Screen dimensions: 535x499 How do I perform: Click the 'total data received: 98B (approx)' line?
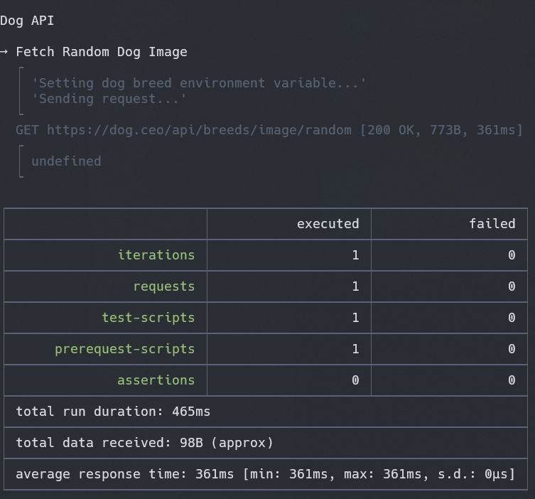pyautogui.click(x=145, y=443)
